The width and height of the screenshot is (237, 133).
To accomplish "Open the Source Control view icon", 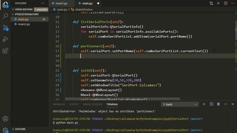I will click(5, 28).
